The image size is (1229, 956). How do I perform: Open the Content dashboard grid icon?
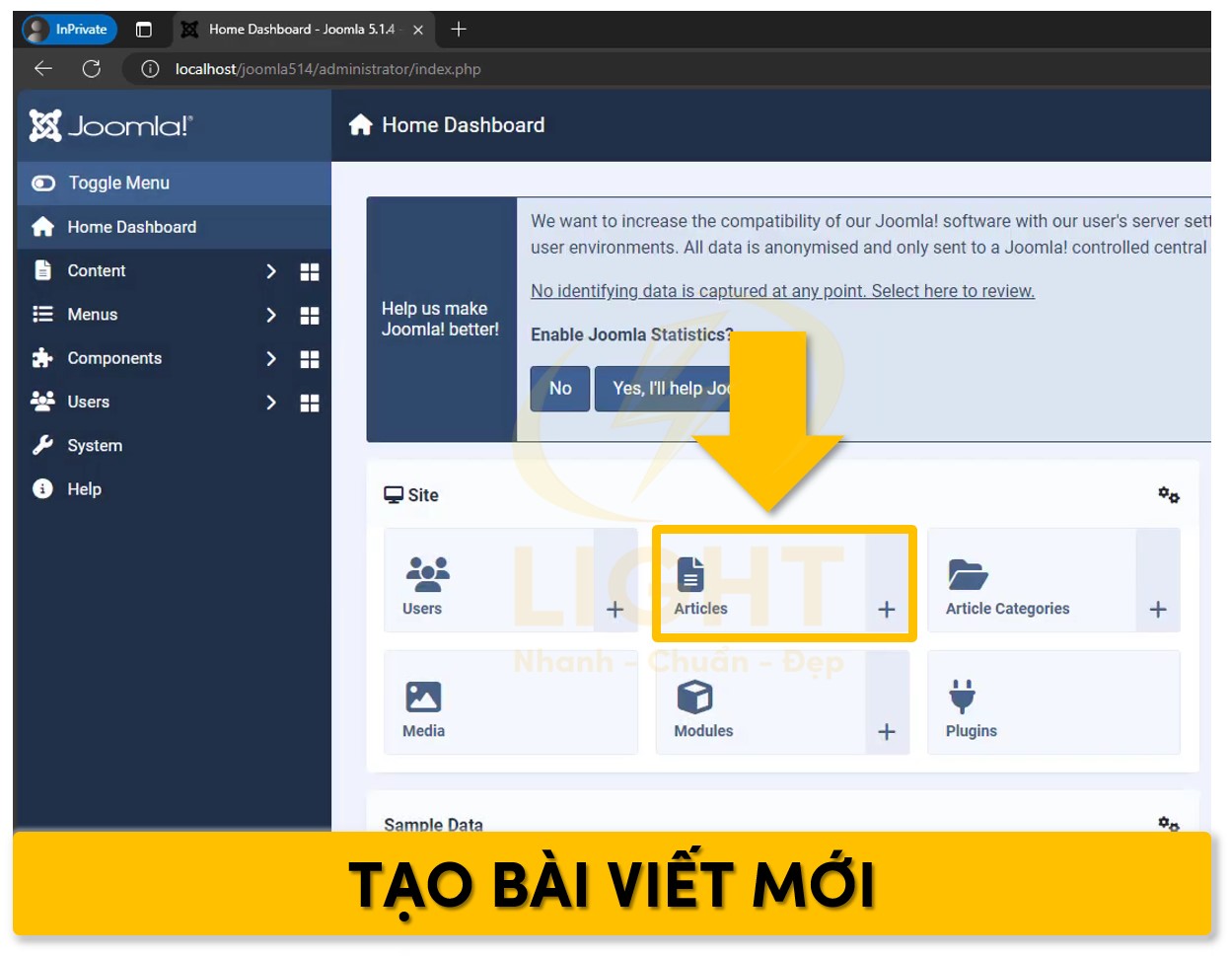point(310,272)
